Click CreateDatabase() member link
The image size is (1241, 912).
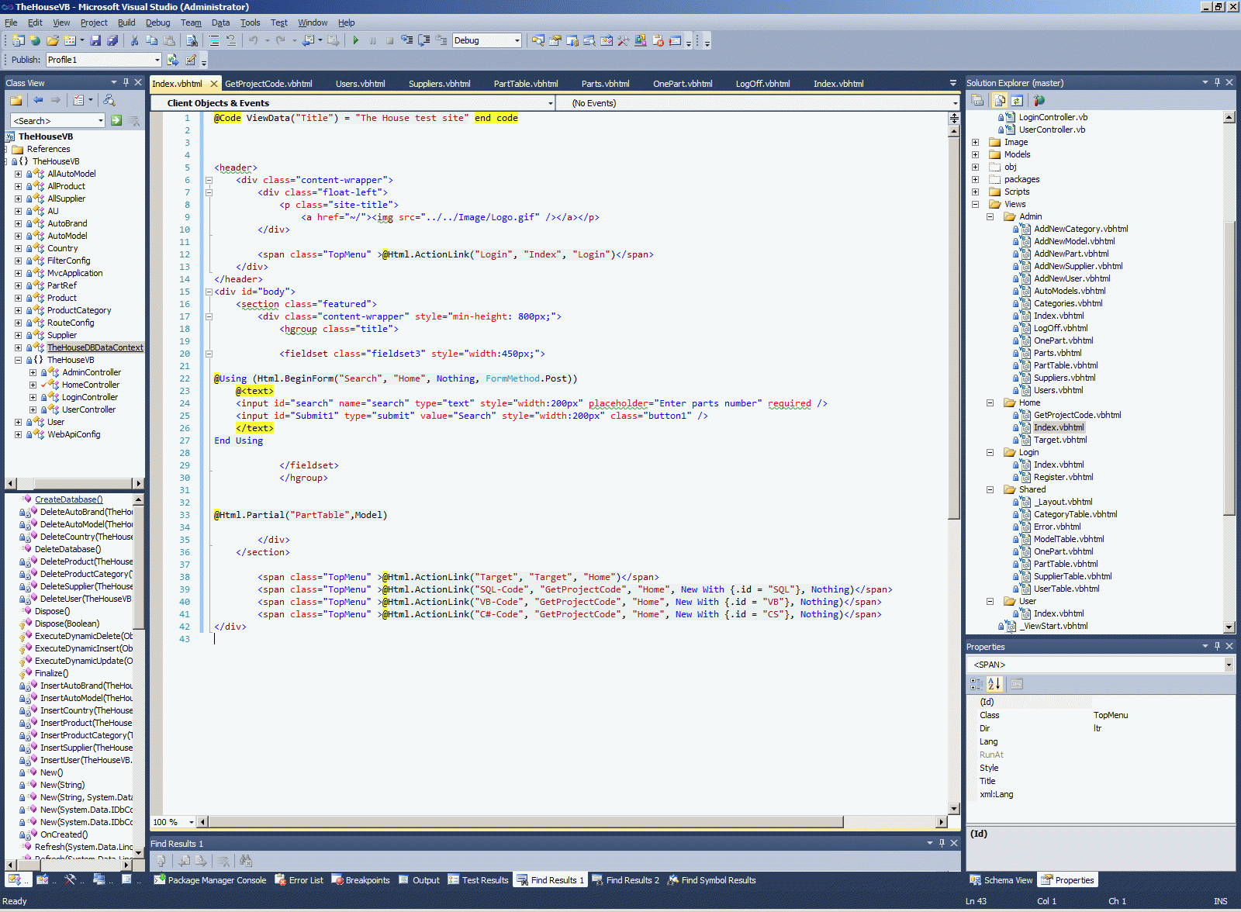pyautogui.click(x=68, y=499)
